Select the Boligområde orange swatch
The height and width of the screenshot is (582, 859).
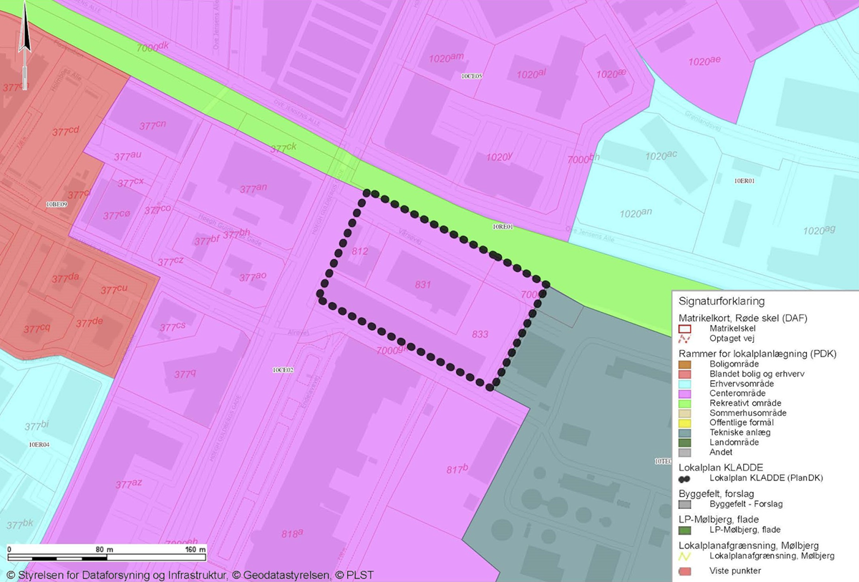tap(684, 364)
